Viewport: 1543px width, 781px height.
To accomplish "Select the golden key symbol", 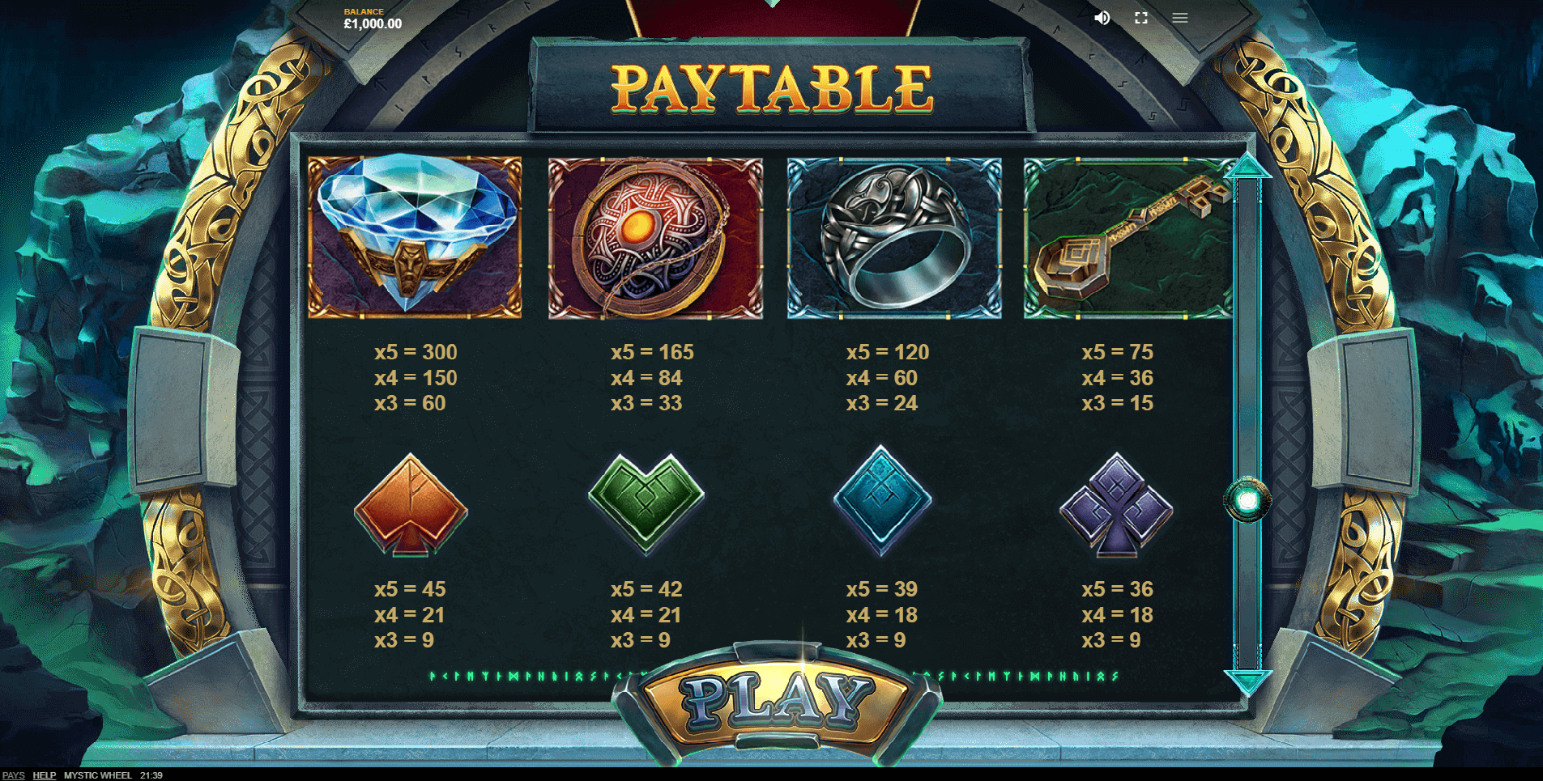I will 1129,237.
